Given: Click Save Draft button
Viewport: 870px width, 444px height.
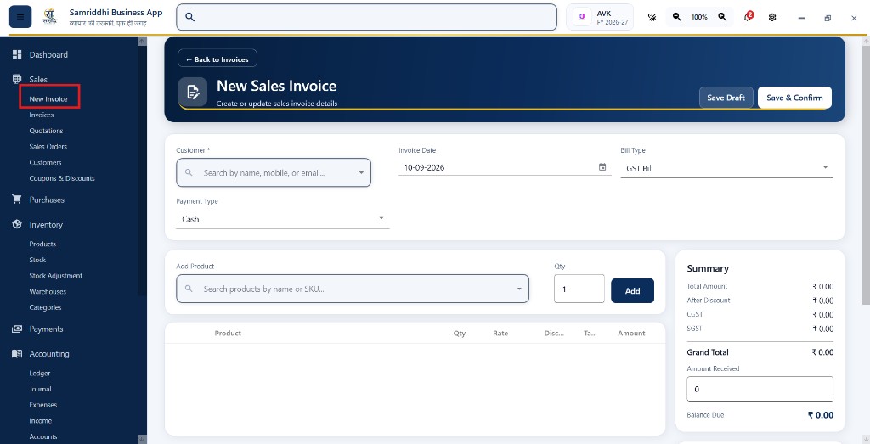Looking at the screenshot, I should pos(726,98).
